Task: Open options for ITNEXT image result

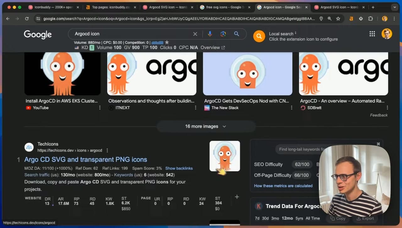Action: click(195, 108)
